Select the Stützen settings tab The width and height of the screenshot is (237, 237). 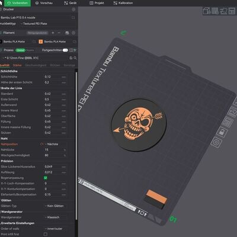pos(55,65)
